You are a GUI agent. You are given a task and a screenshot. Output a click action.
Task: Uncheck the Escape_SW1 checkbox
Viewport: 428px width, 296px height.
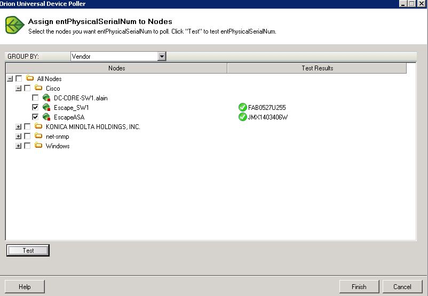click(x=35, y=107)
